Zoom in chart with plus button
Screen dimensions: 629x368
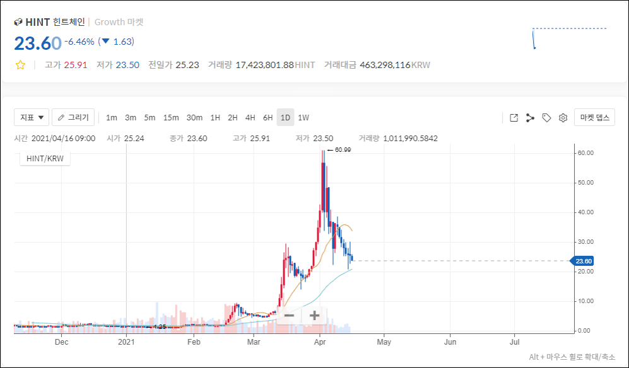click(x=314, y=315)
